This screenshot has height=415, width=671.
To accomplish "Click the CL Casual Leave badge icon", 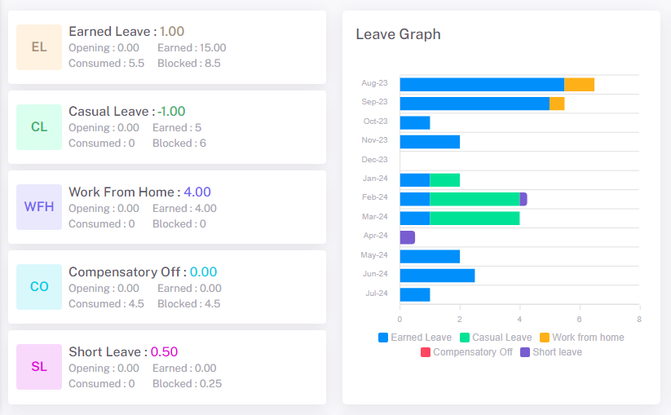I will (x=39, y=127).
